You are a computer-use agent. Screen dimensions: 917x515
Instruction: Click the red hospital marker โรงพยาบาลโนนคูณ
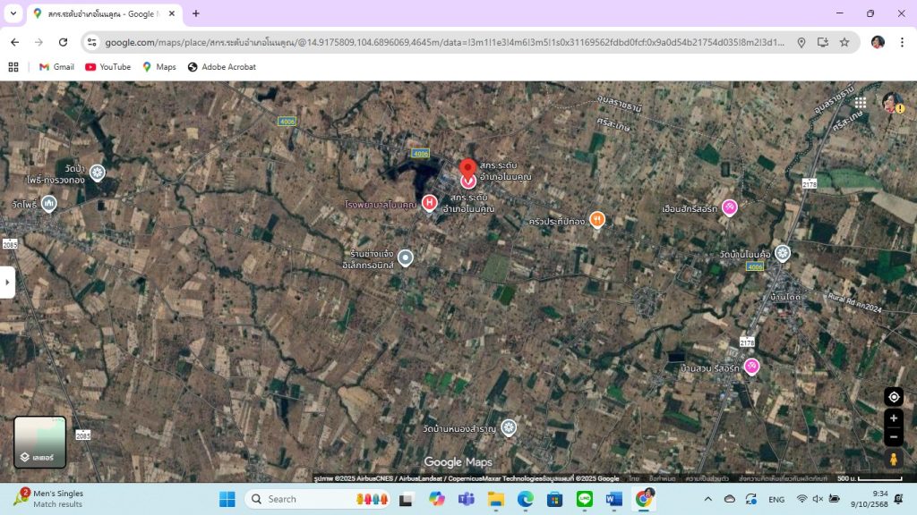(x=430, y=203)
